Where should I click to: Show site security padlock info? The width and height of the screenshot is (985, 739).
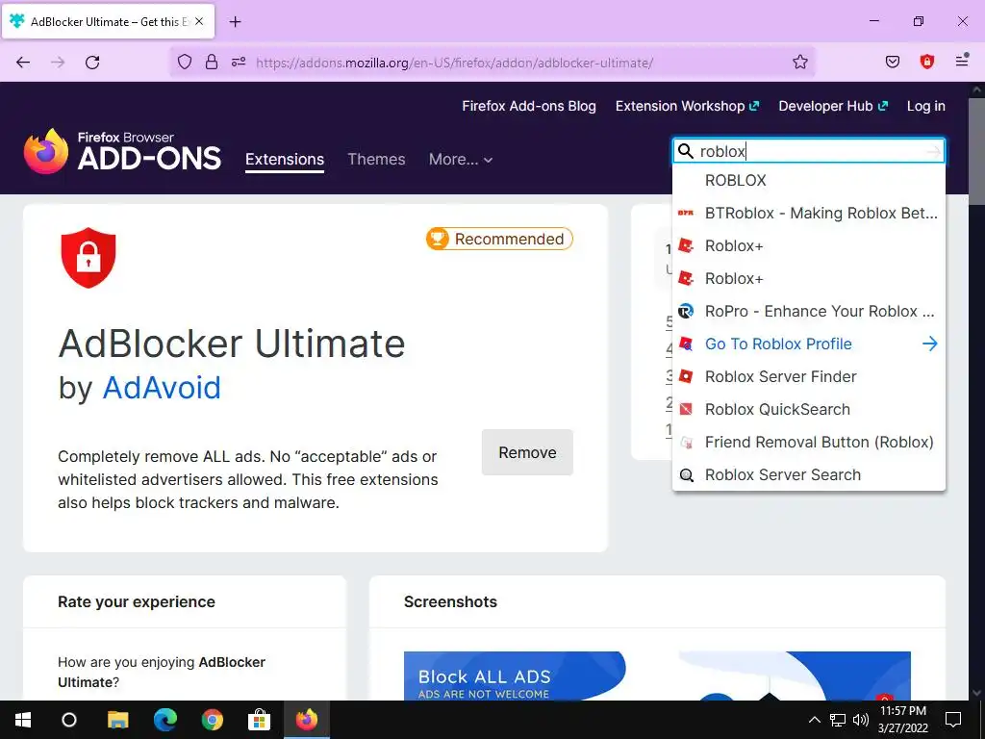212,63
